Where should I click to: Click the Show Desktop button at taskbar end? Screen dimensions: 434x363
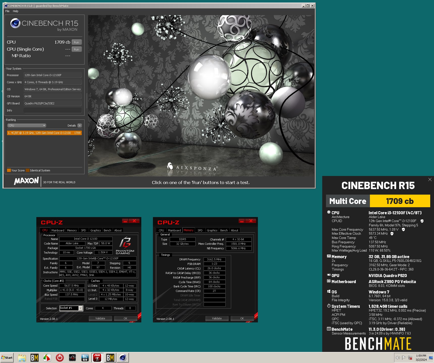431,358
